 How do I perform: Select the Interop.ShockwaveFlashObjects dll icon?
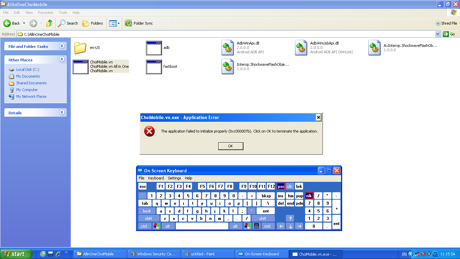[228, 66]
